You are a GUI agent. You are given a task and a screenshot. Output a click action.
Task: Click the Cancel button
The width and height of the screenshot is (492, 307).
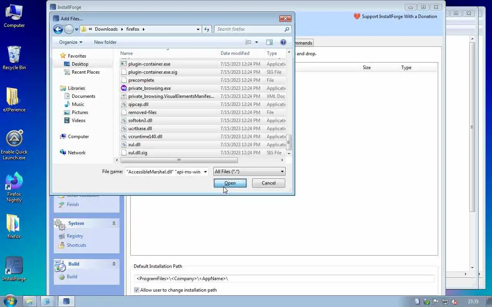pos(269,183)
